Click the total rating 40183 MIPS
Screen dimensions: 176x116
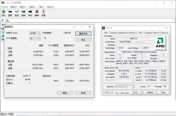pos(84,81)
